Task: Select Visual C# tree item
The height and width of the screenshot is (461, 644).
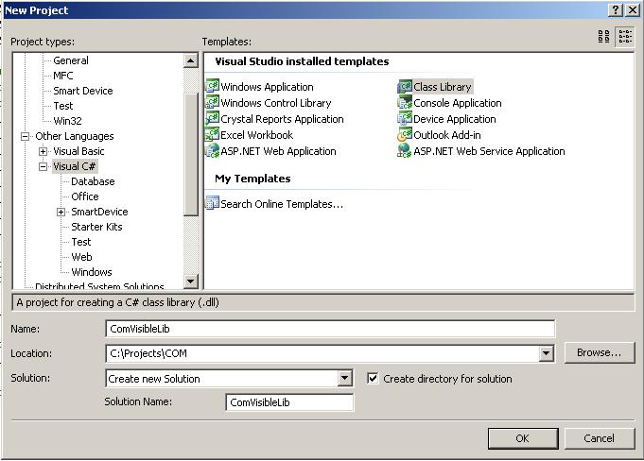Action: click(x=75, y=166)
